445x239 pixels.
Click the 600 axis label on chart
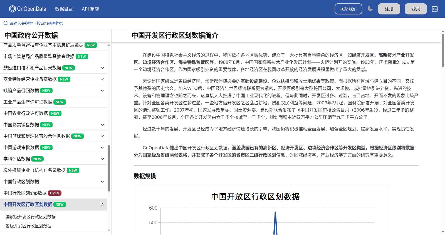(153, 208)
